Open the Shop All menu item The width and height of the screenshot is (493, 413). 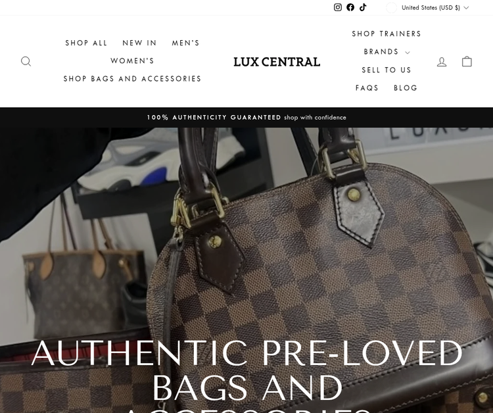86,43
